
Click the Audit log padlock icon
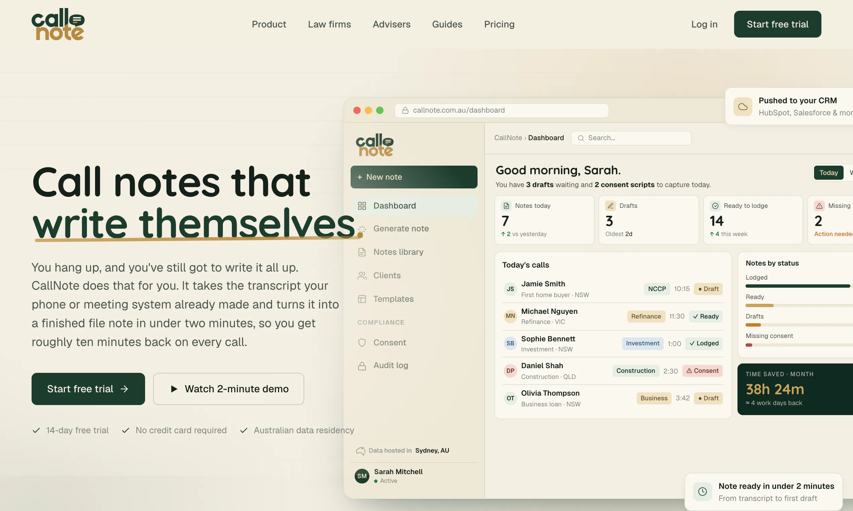pos(362,366)
